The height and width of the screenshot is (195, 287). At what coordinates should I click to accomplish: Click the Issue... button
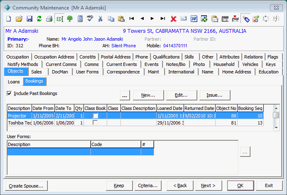point(214,95)
